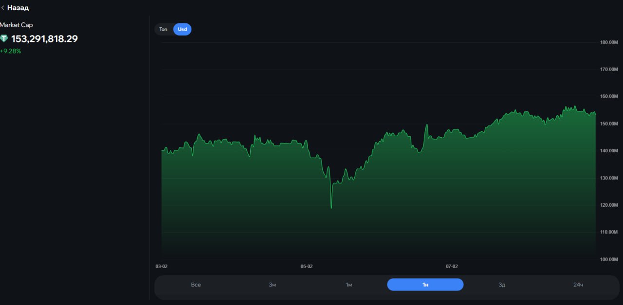The width and height of the screenshot is (623, 305).
Task: Click the lowest sharp dip on the chart line
Action: pos(331,208)
